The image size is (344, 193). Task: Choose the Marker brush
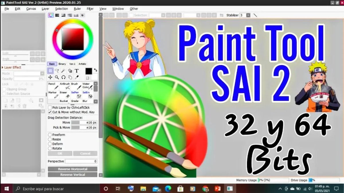53,94
